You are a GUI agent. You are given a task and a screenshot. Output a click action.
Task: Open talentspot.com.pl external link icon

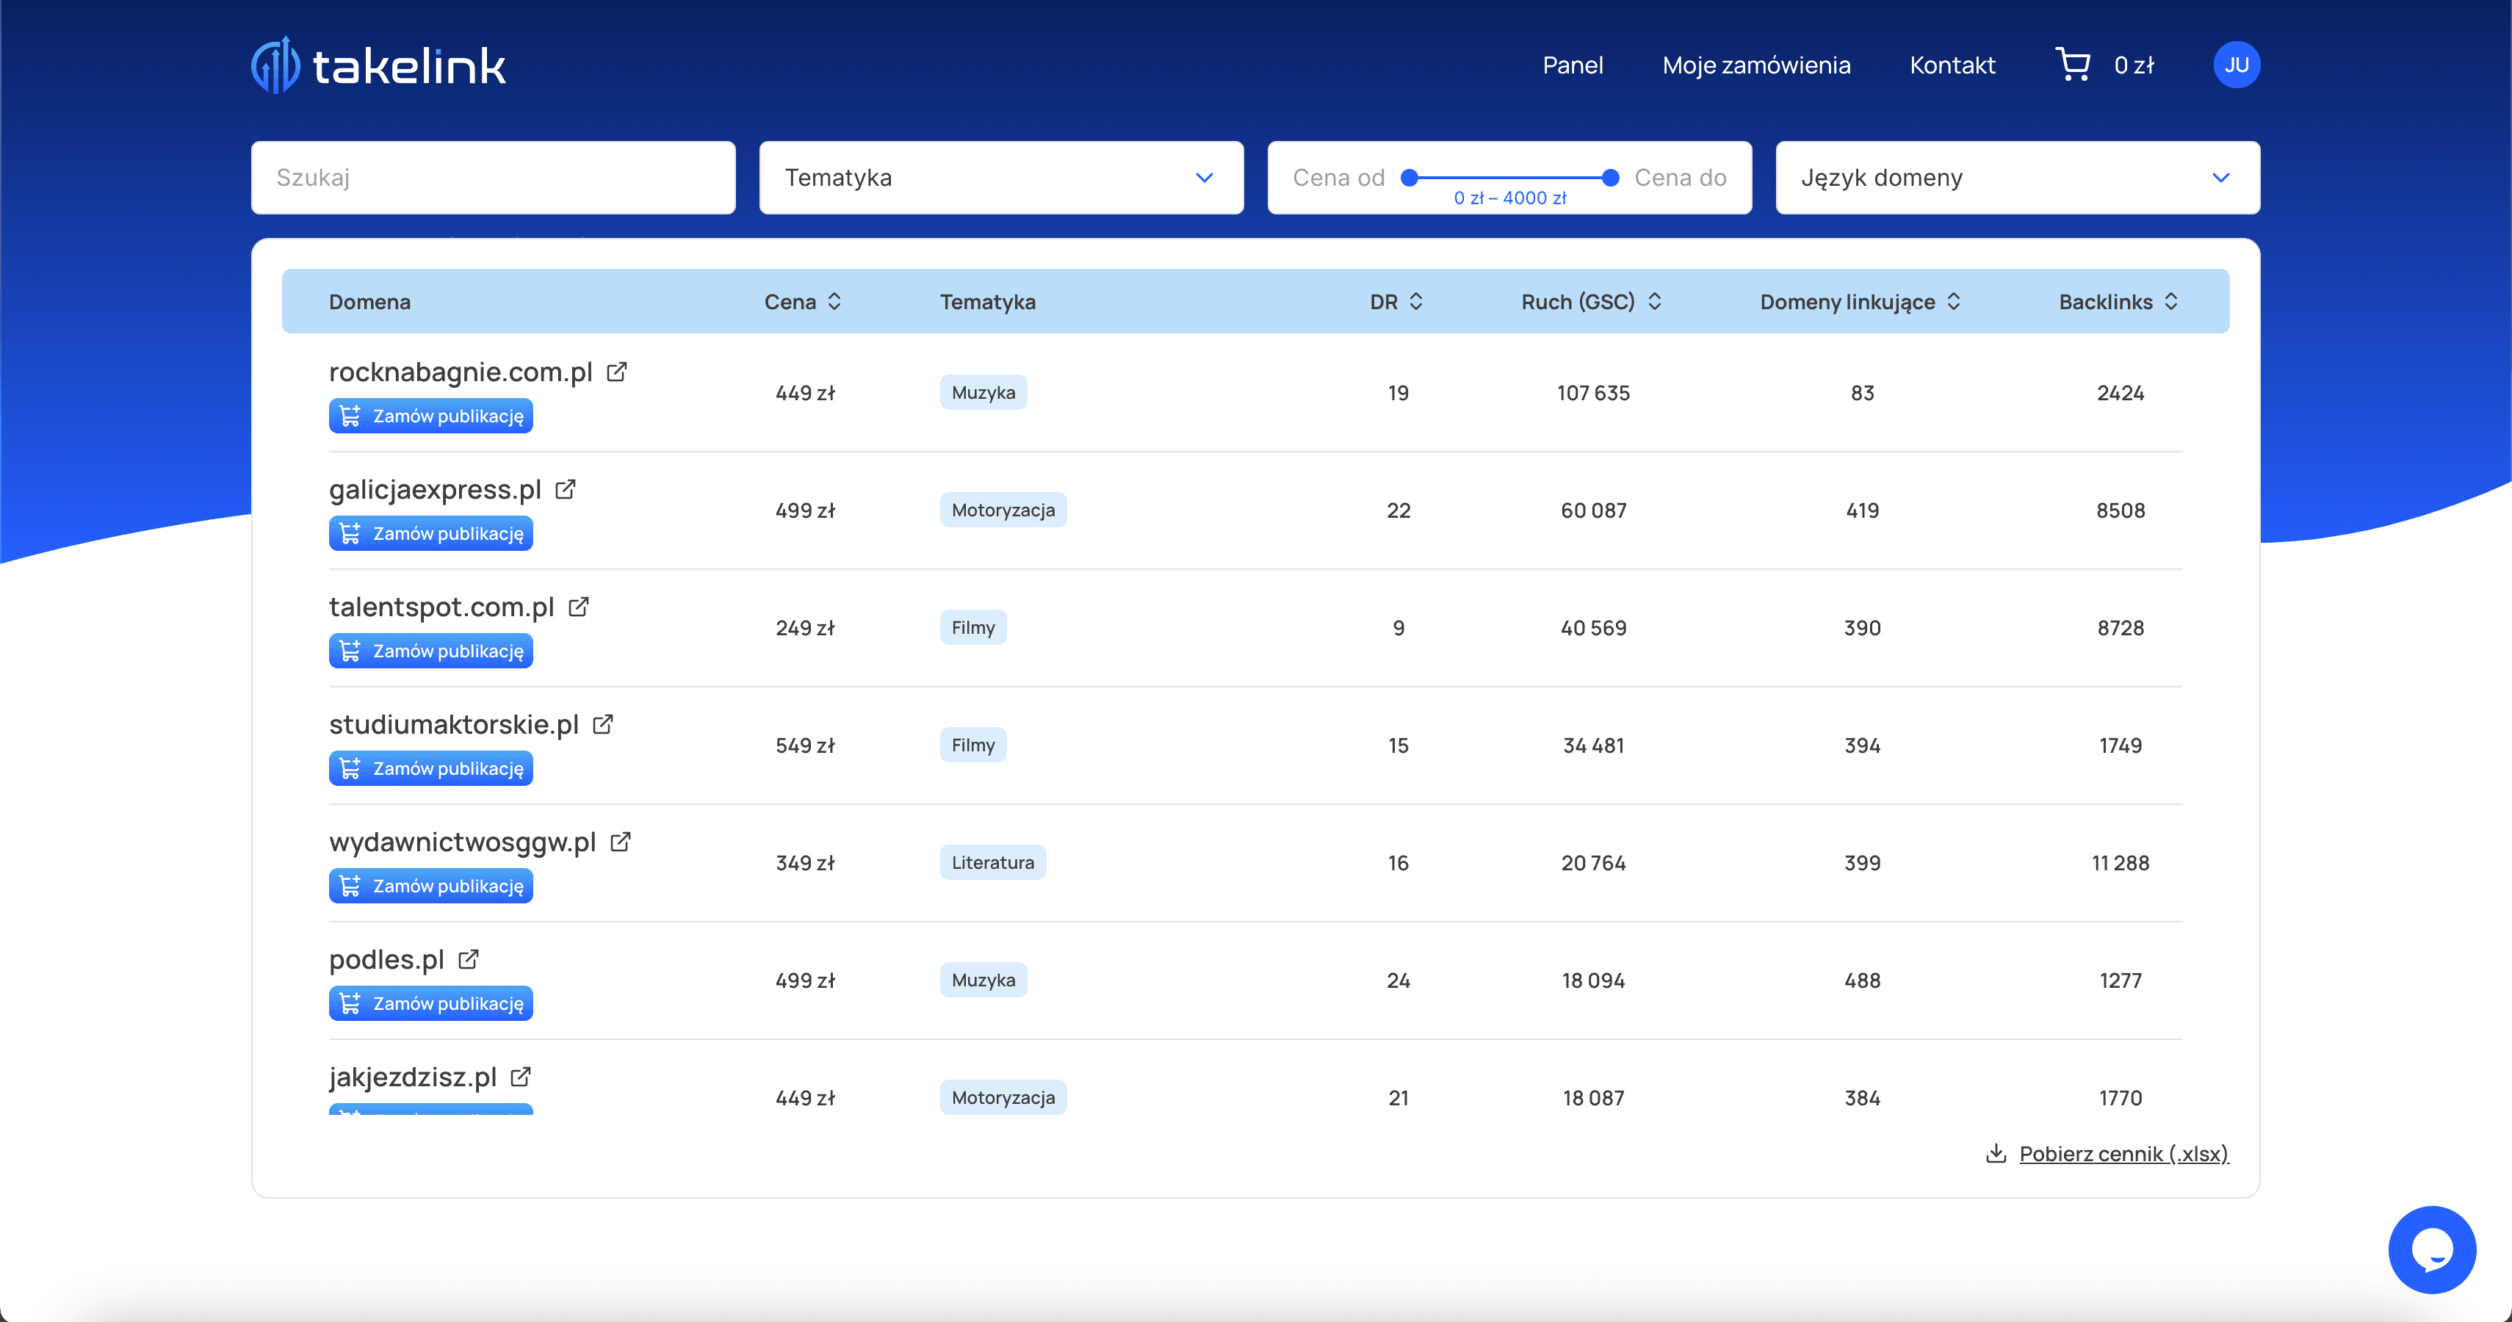[578, 607]
